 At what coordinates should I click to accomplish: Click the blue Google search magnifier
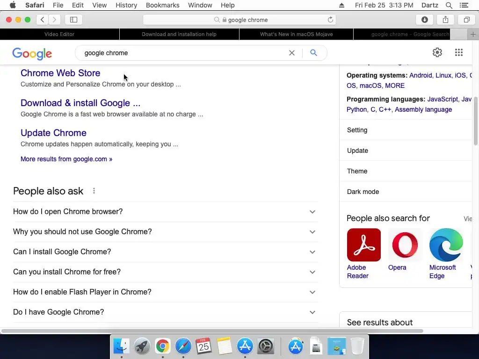[313, 52]
